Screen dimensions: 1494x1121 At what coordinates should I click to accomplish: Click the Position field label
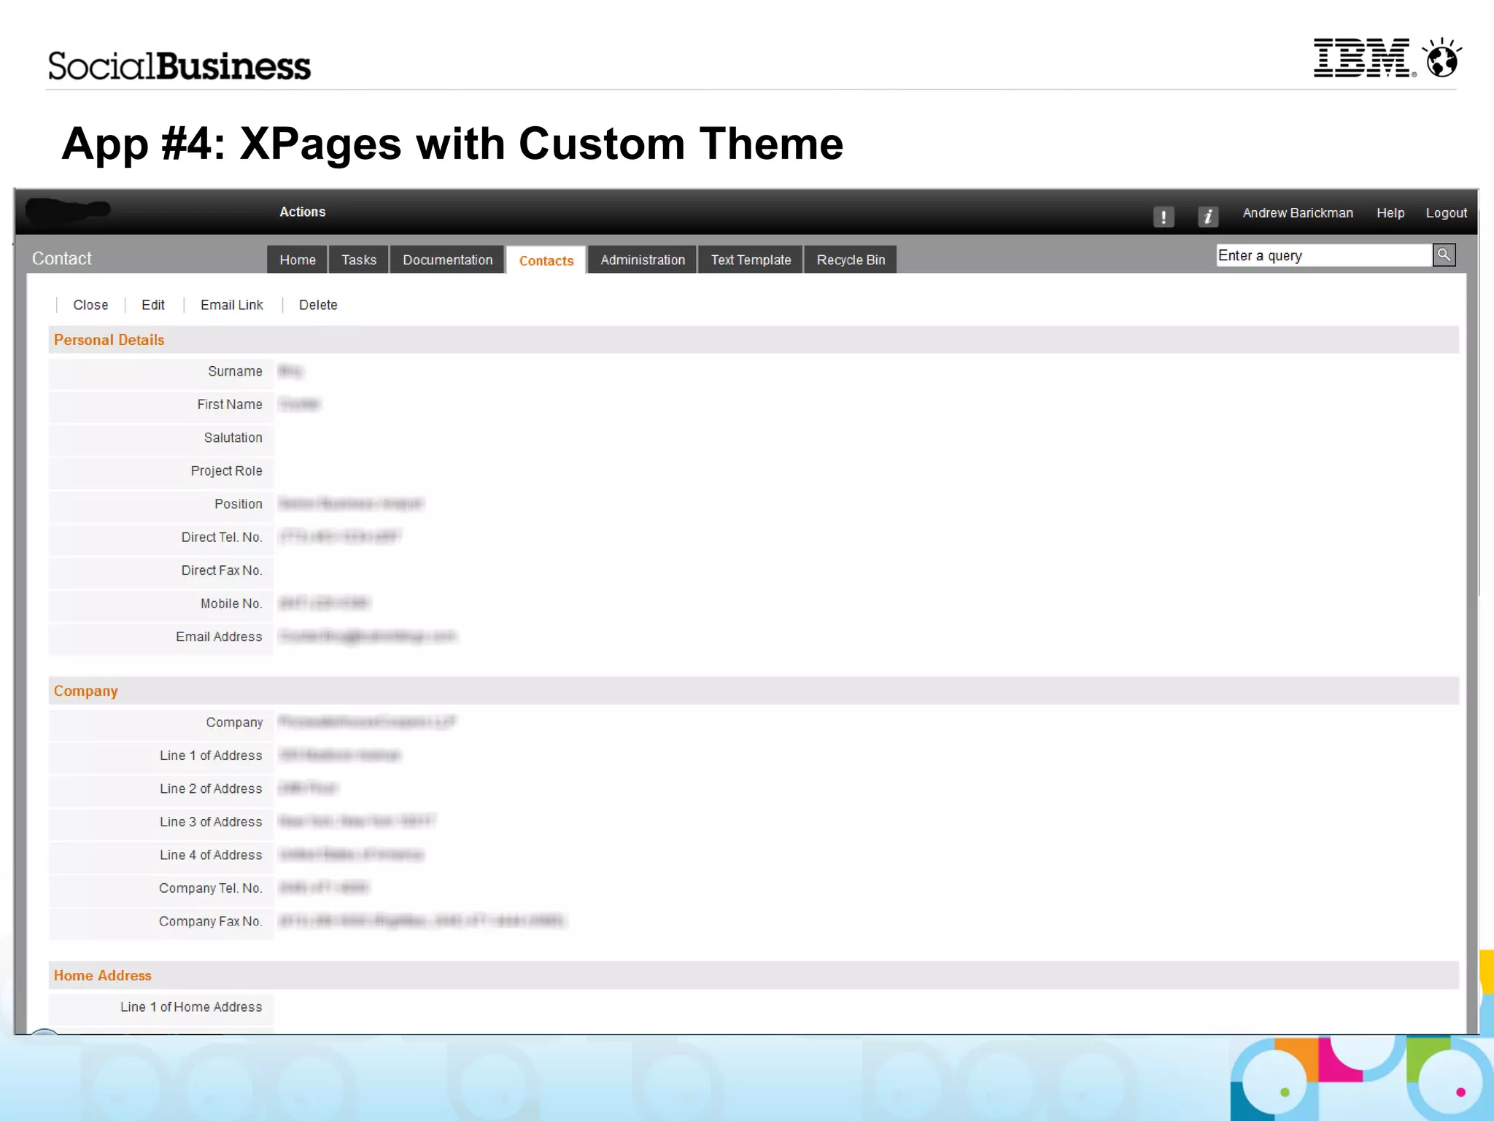pyautogui.click(x=238, y=504)
